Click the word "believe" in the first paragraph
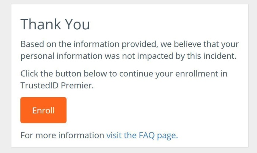Screen dimensions: 257x153 tap(187, 44)
